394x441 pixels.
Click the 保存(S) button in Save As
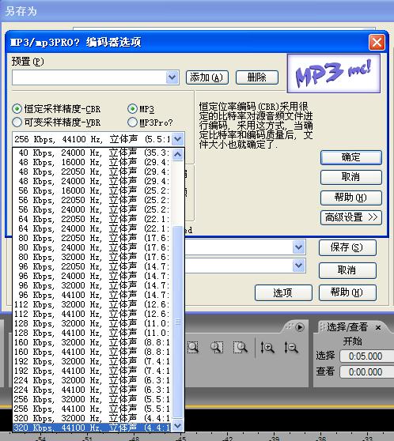click(347, 247)
